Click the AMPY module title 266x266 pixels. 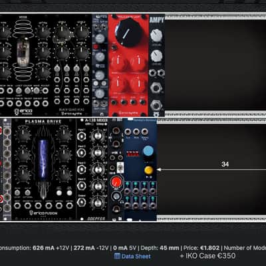coord(156,20)
